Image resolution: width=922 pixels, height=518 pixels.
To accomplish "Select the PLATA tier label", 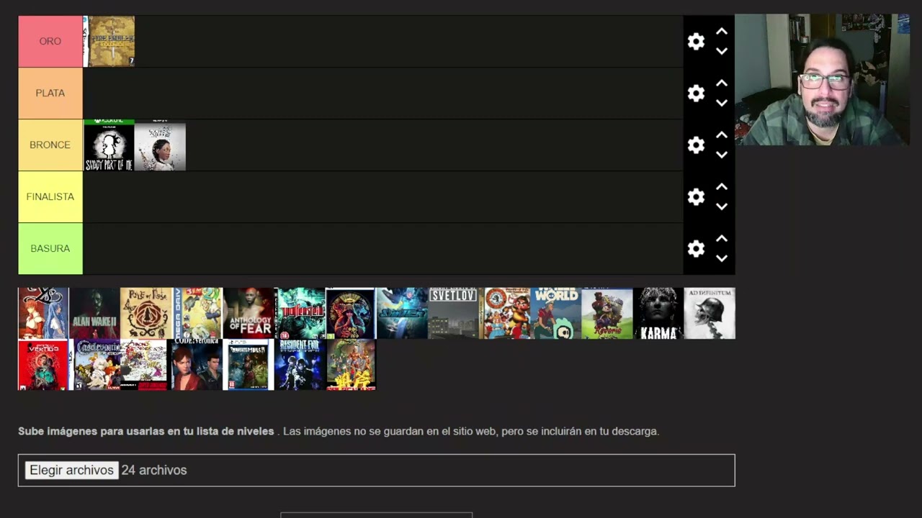I will [x=50, y=94].
